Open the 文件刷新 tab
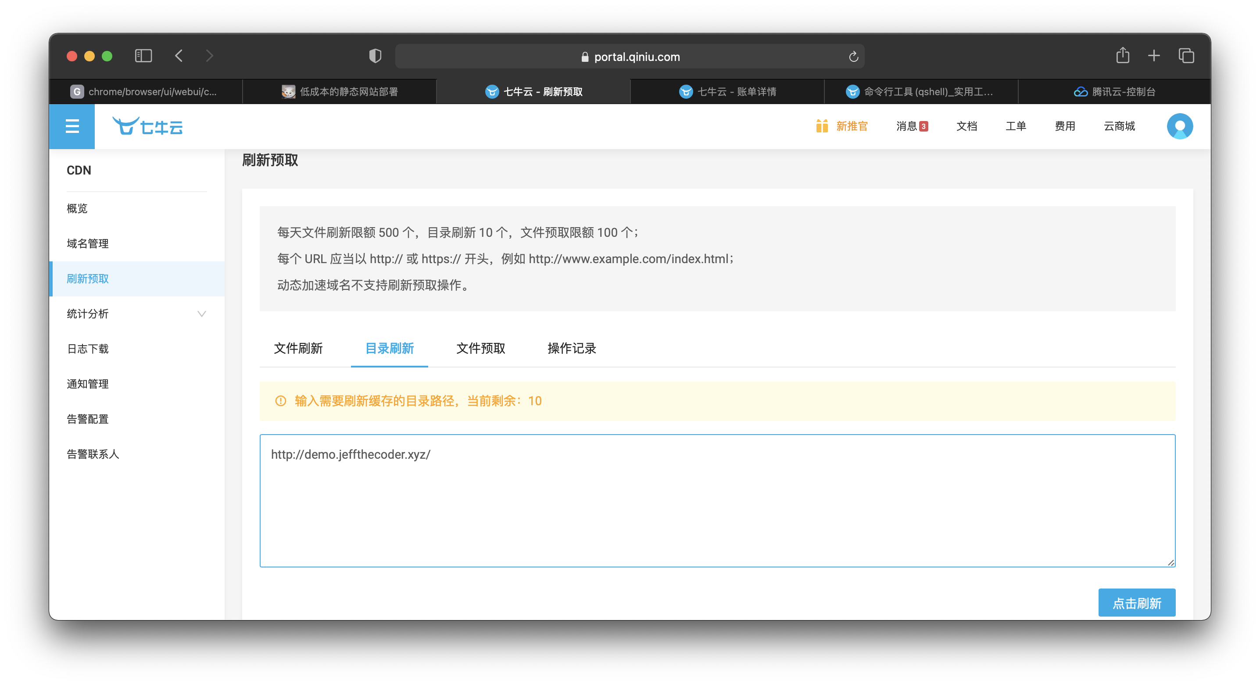The image size is (1260, 685). (298, 348)
